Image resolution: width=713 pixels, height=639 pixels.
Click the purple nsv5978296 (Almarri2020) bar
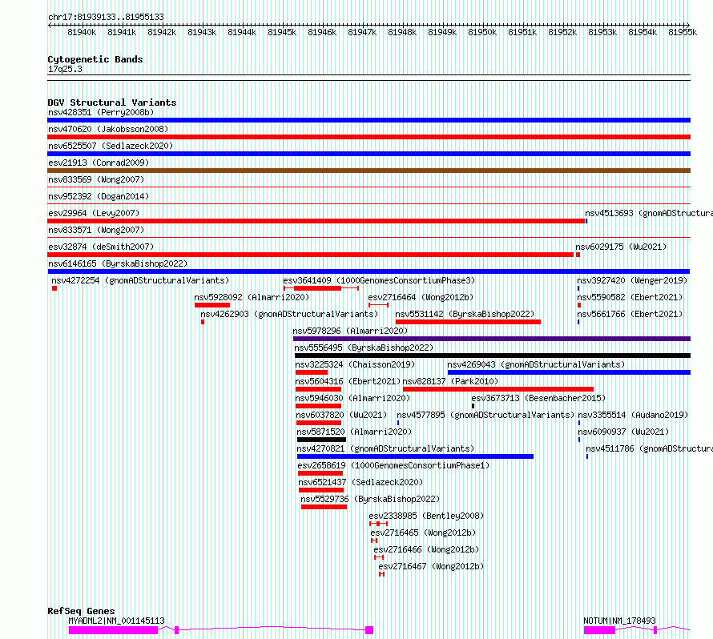click(492, 339)
